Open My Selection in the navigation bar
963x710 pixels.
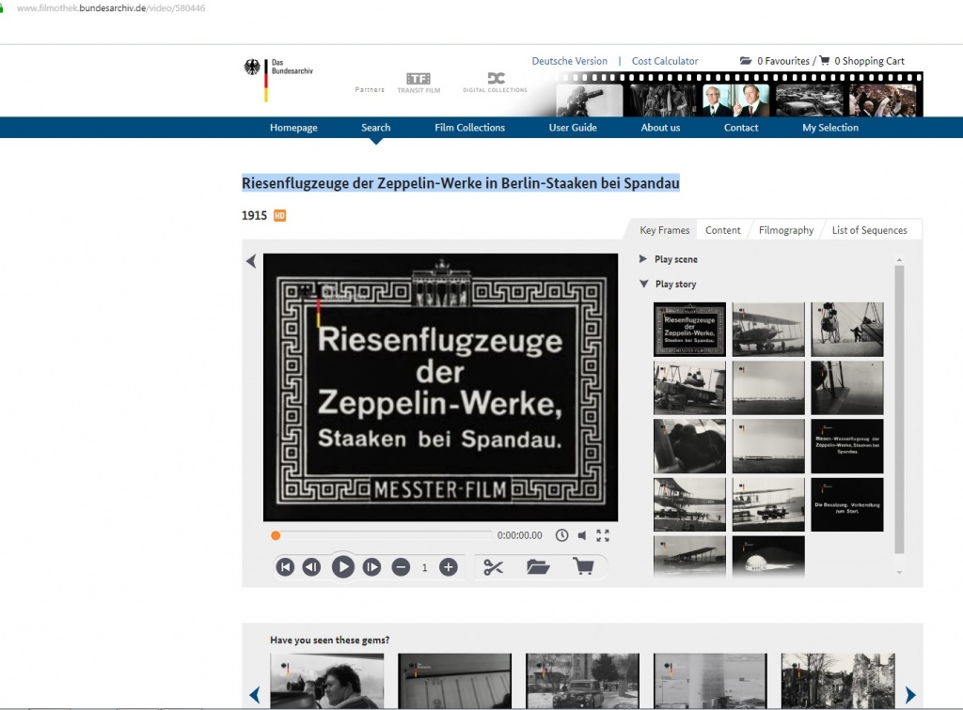pyautogui.click(x=830, y=128)
